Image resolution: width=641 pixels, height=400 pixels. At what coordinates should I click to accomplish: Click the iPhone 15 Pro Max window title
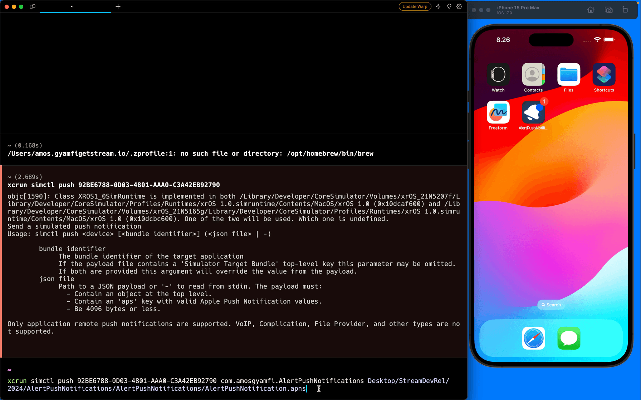518,7
